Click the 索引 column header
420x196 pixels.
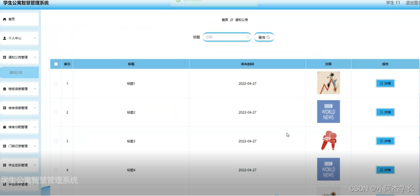pyautogui.click(x=67, y=64)
